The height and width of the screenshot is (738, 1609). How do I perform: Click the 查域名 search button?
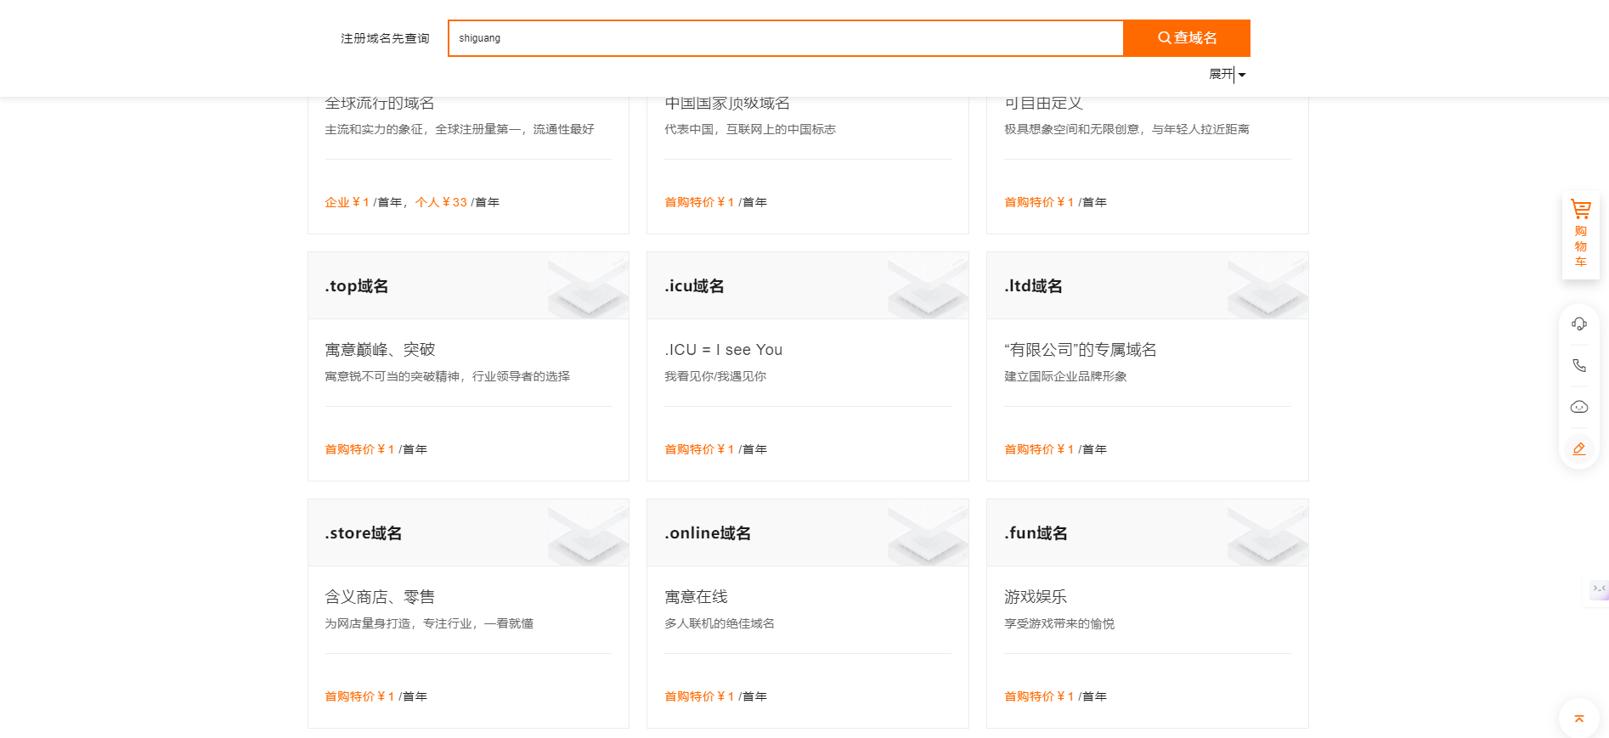click(x=1187, y=38)
